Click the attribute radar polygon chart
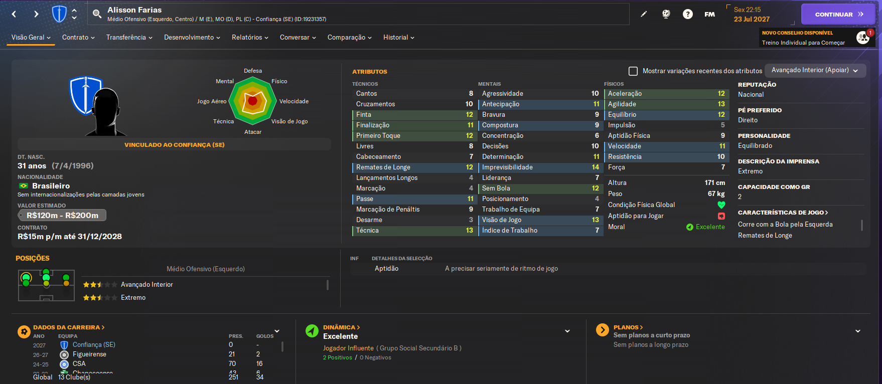882x384 pixels. 253,101
